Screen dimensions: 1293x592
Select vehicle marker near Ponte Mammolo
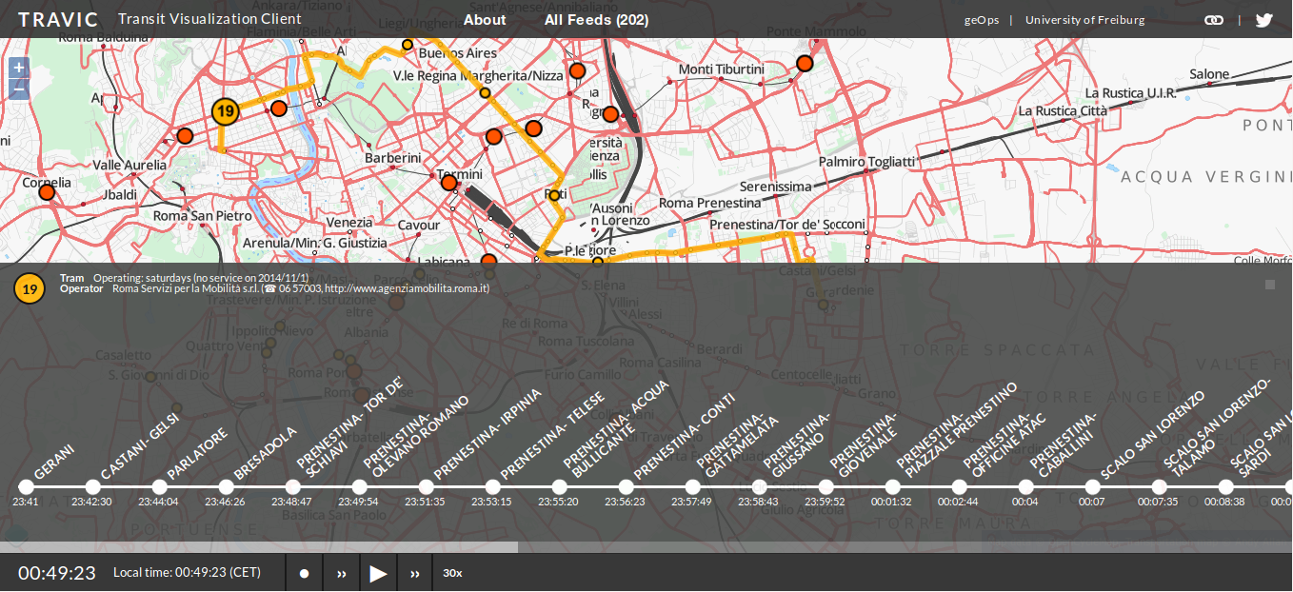[805, 64]
